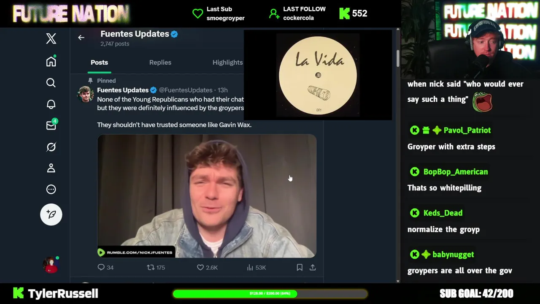
Task: Open Grok icon in sidebar
Action: tap(51, 147)
